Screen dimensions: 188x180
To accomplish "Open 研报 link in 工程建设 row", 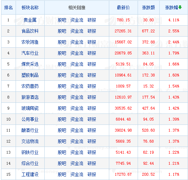I will (92, 174).
